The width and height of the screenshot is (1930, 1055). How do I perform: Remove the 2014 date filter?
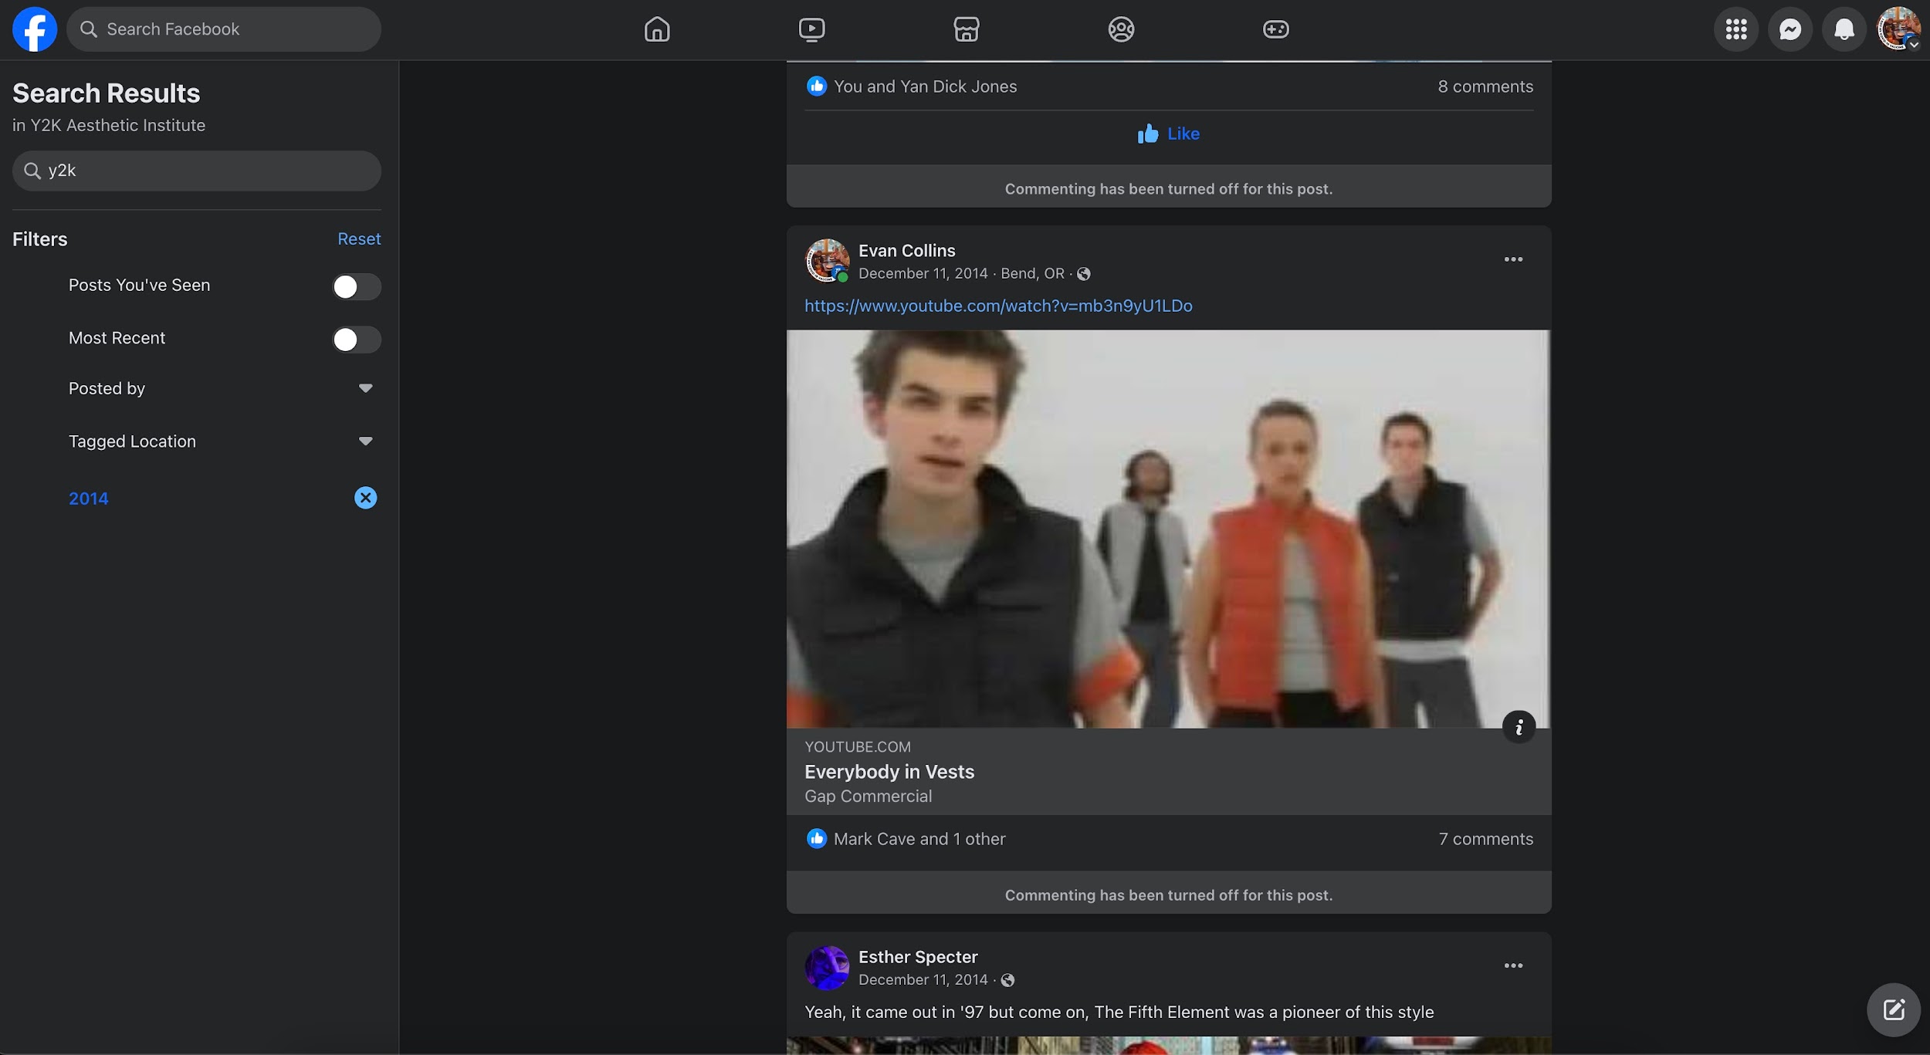click(x=365, y=498)
